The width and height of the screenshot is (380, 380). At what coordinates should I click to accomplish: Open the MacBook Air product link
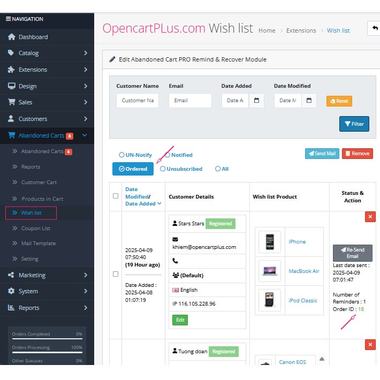pos(304,271)
